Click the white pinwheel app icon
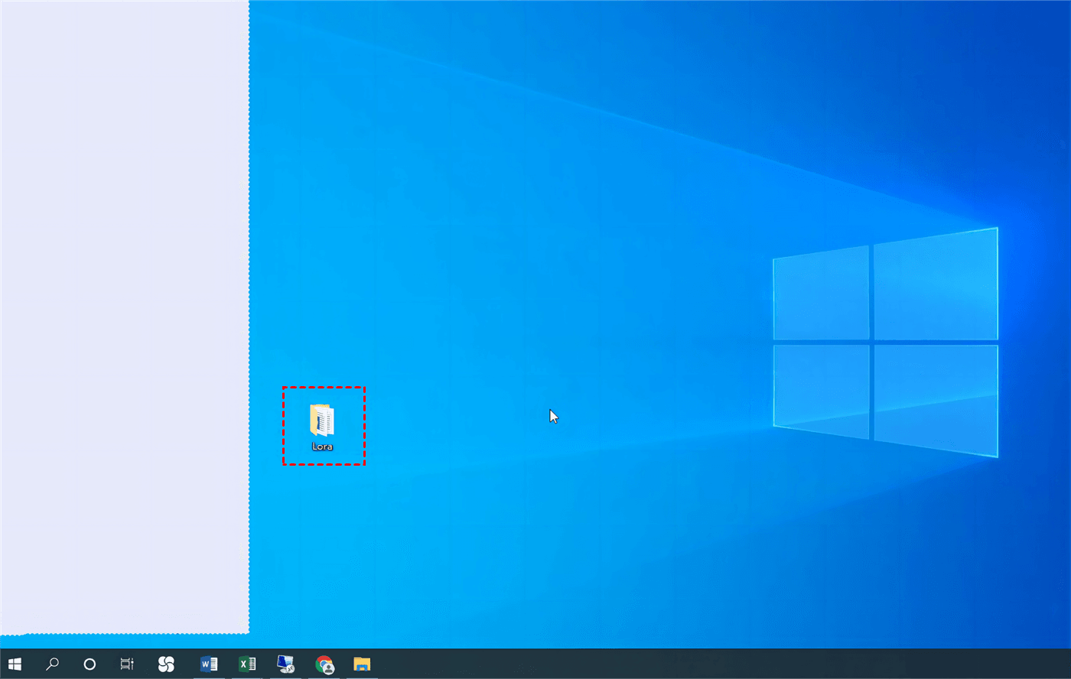 (166, 664)
